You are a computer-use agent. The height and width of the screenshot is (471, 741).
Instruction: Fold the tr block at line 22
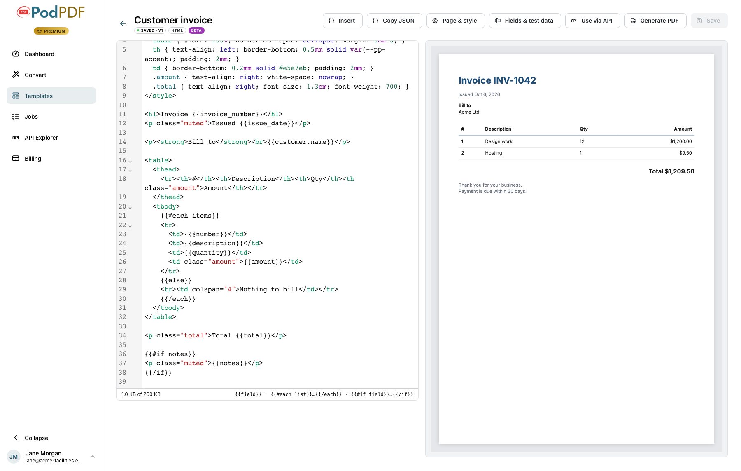(x=130, y=226)
